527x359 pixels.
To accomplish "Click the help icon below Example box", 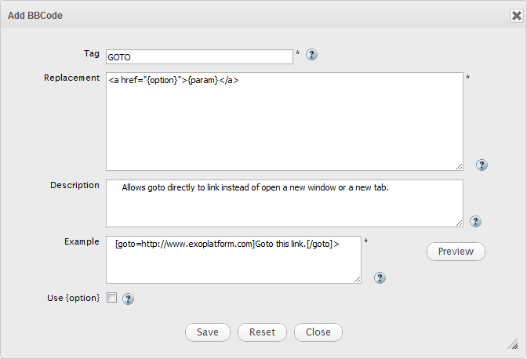I will (x=380, y=277).
